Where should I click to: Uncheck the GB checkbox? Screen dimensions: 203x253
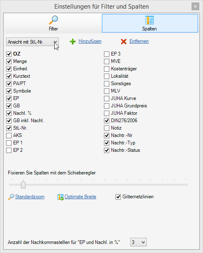(x=9, y=106)
